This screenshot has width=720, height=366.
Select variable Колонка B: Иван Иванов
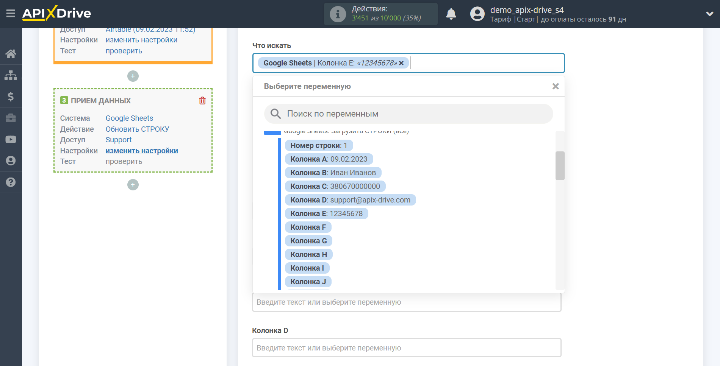[333, 173]
